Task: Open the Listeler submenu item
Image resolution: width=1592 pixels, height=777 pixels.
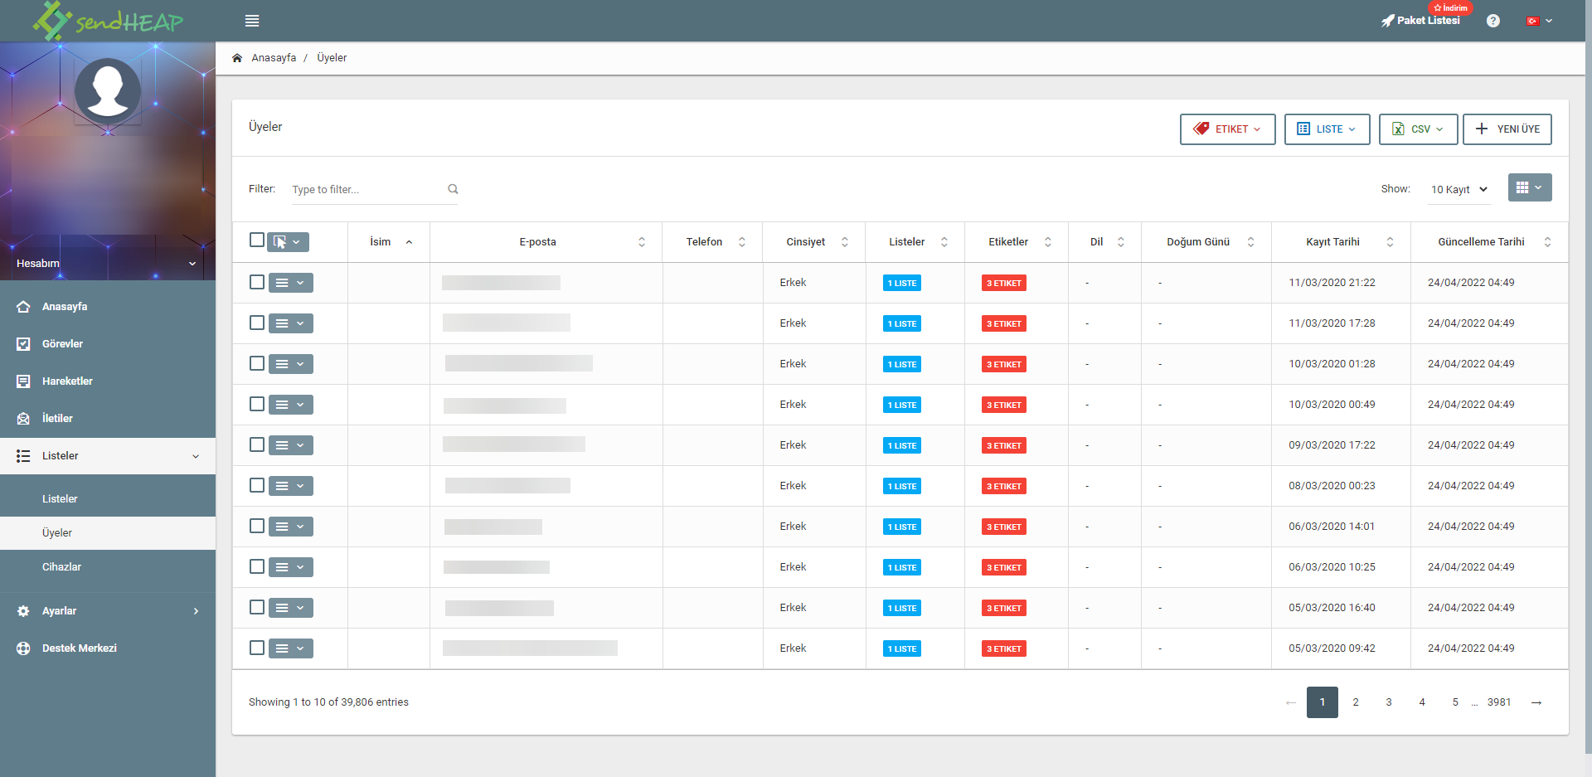Action: [108, 499]
